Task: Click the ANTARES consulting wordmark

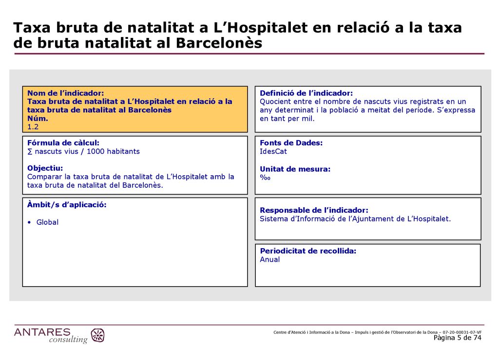Action: click(x=51, y=336)
